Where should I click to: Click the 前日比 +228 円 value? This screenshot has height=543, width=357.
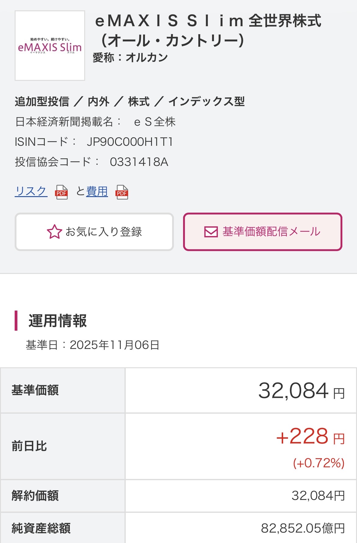tap(310, 437)
